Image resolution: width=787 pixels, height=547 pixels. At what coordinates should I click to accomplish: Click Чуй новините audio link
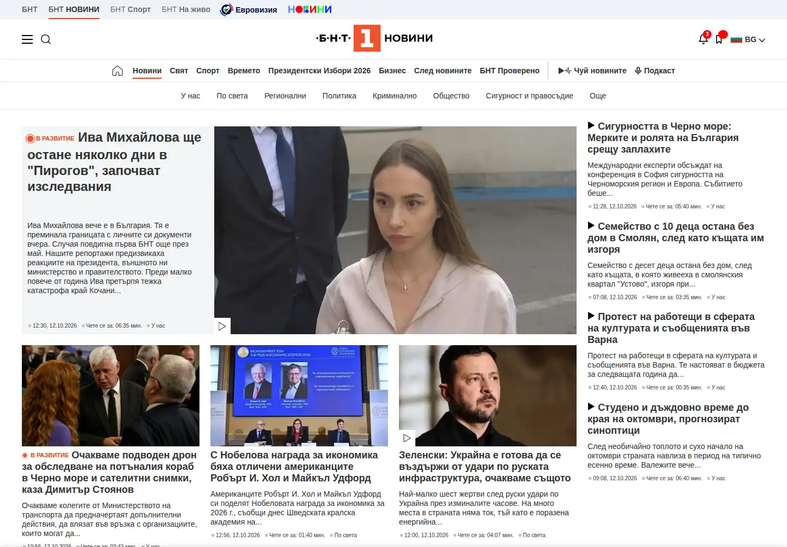click(592, 71)
